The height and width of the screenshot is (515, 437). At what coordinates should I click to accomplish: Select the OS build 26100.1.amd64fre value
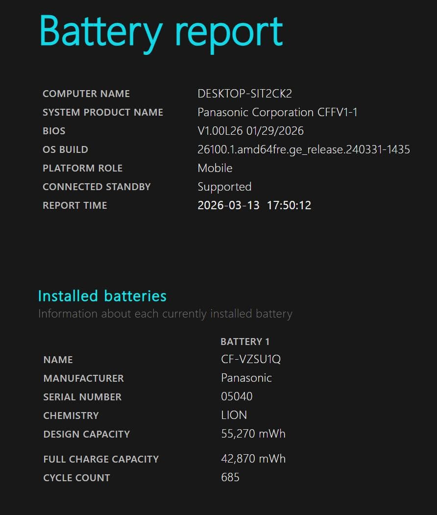304,150
